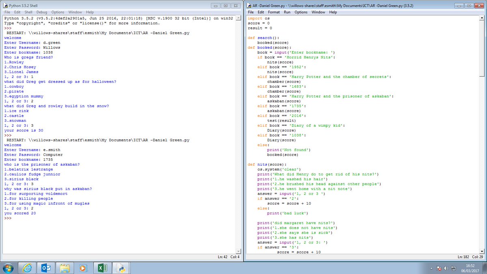Open Edit menu in Python Shell window
487x274 pixels.
click(x=18, y=12)
